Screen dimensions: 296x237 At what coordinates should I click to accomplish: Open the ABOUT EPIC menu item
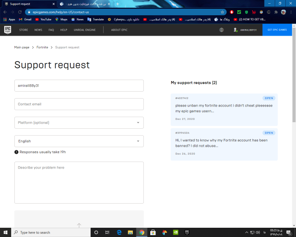tap(119, 30)
